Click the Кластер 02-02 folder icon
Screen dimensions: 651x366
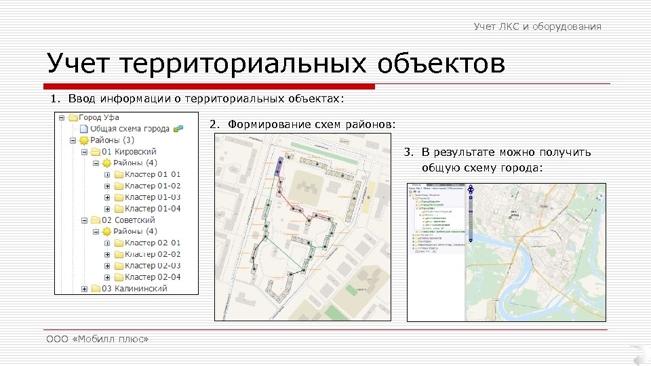coord(119,254)
